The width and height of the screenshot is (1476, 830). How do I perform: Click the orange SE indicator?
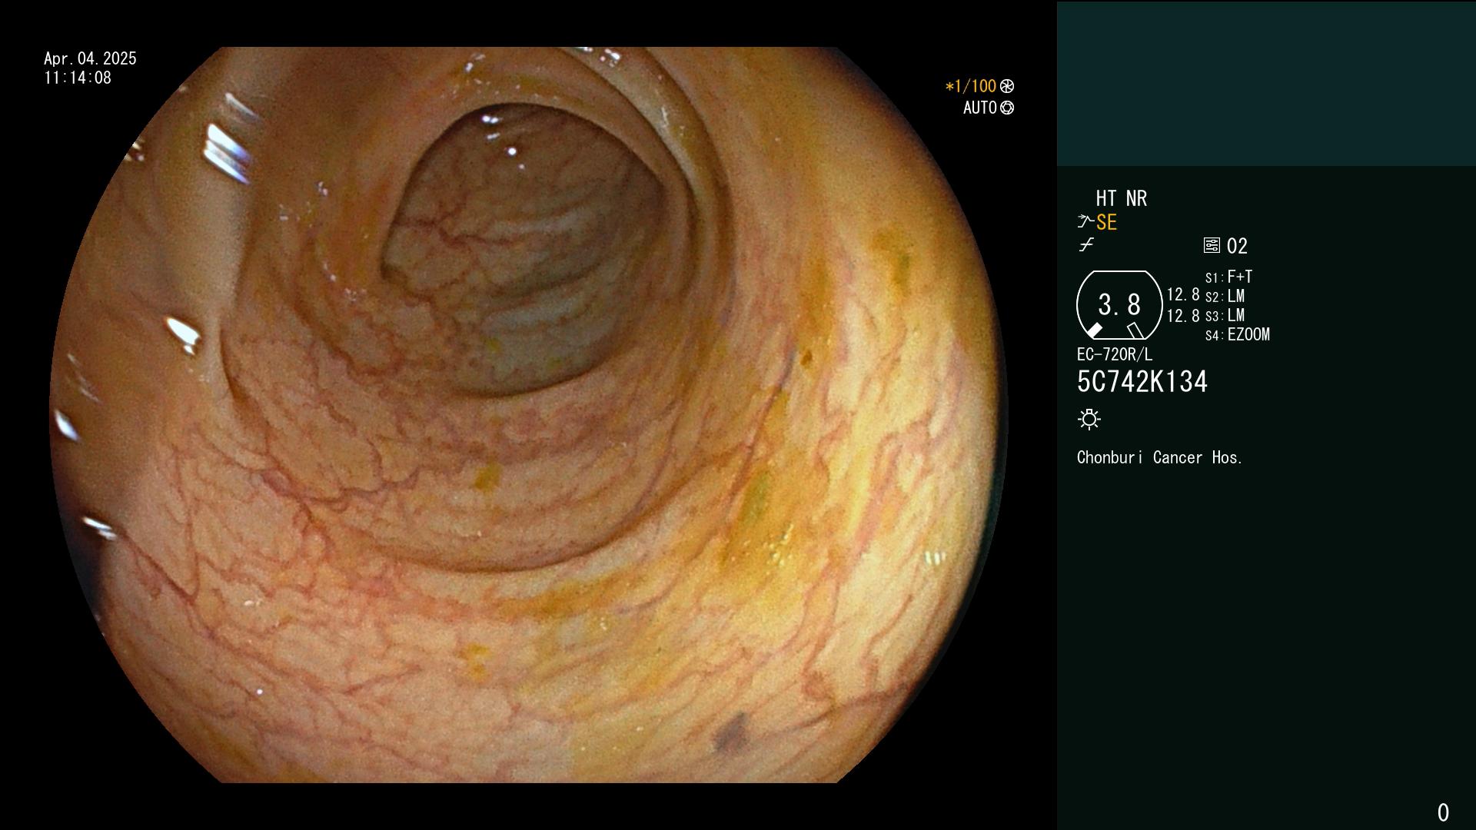pyautogui.click(x=1106, y=222)
